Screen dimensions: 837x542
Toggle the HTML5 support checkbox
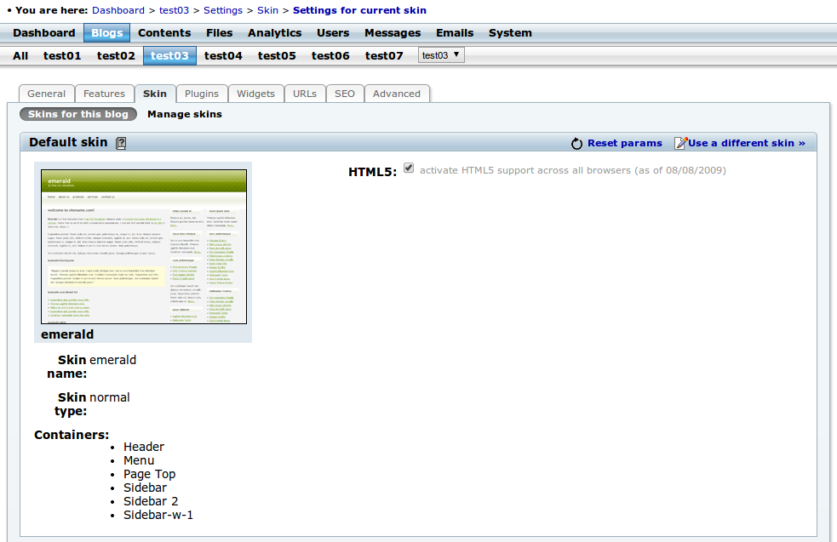tap(409, 168)
